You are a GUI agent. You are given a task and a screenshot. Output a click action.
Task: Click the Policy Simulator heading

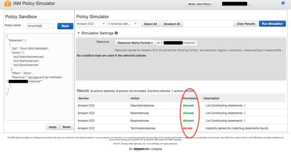click(x=93, y=17)
